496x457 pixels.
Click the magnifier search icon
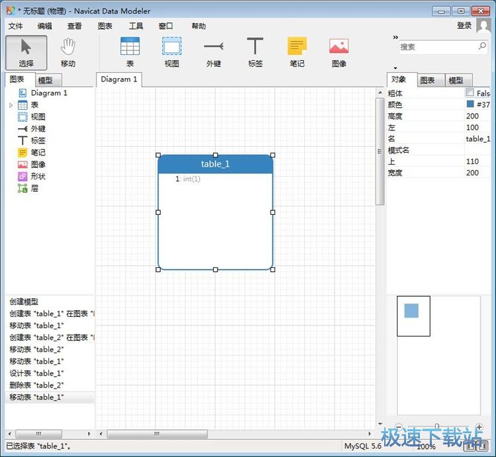click(x=482, y=46)
